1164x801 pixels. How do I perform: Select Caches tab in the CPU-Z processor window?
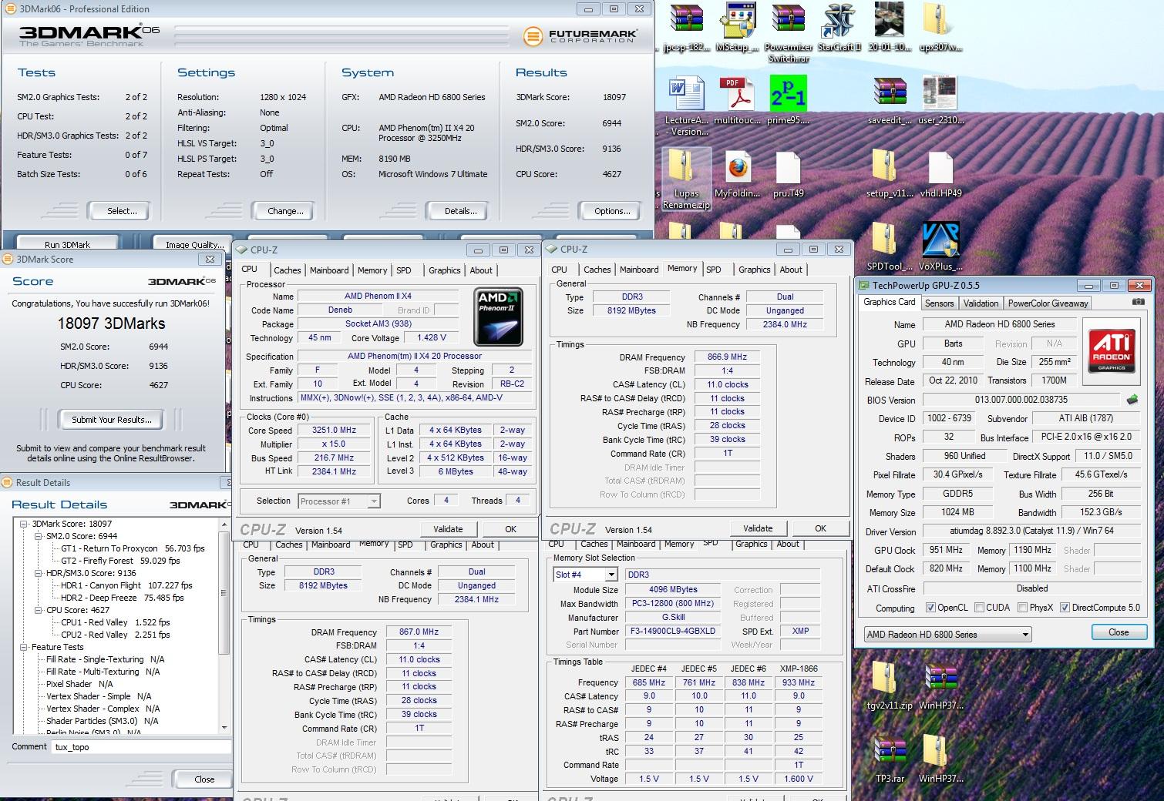(x=287, y=270)
